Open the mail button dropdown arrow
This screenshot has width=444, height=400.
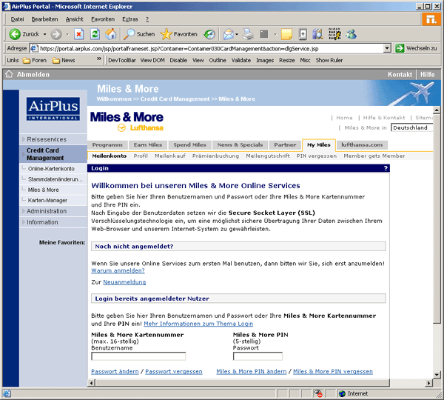(237, 34)
